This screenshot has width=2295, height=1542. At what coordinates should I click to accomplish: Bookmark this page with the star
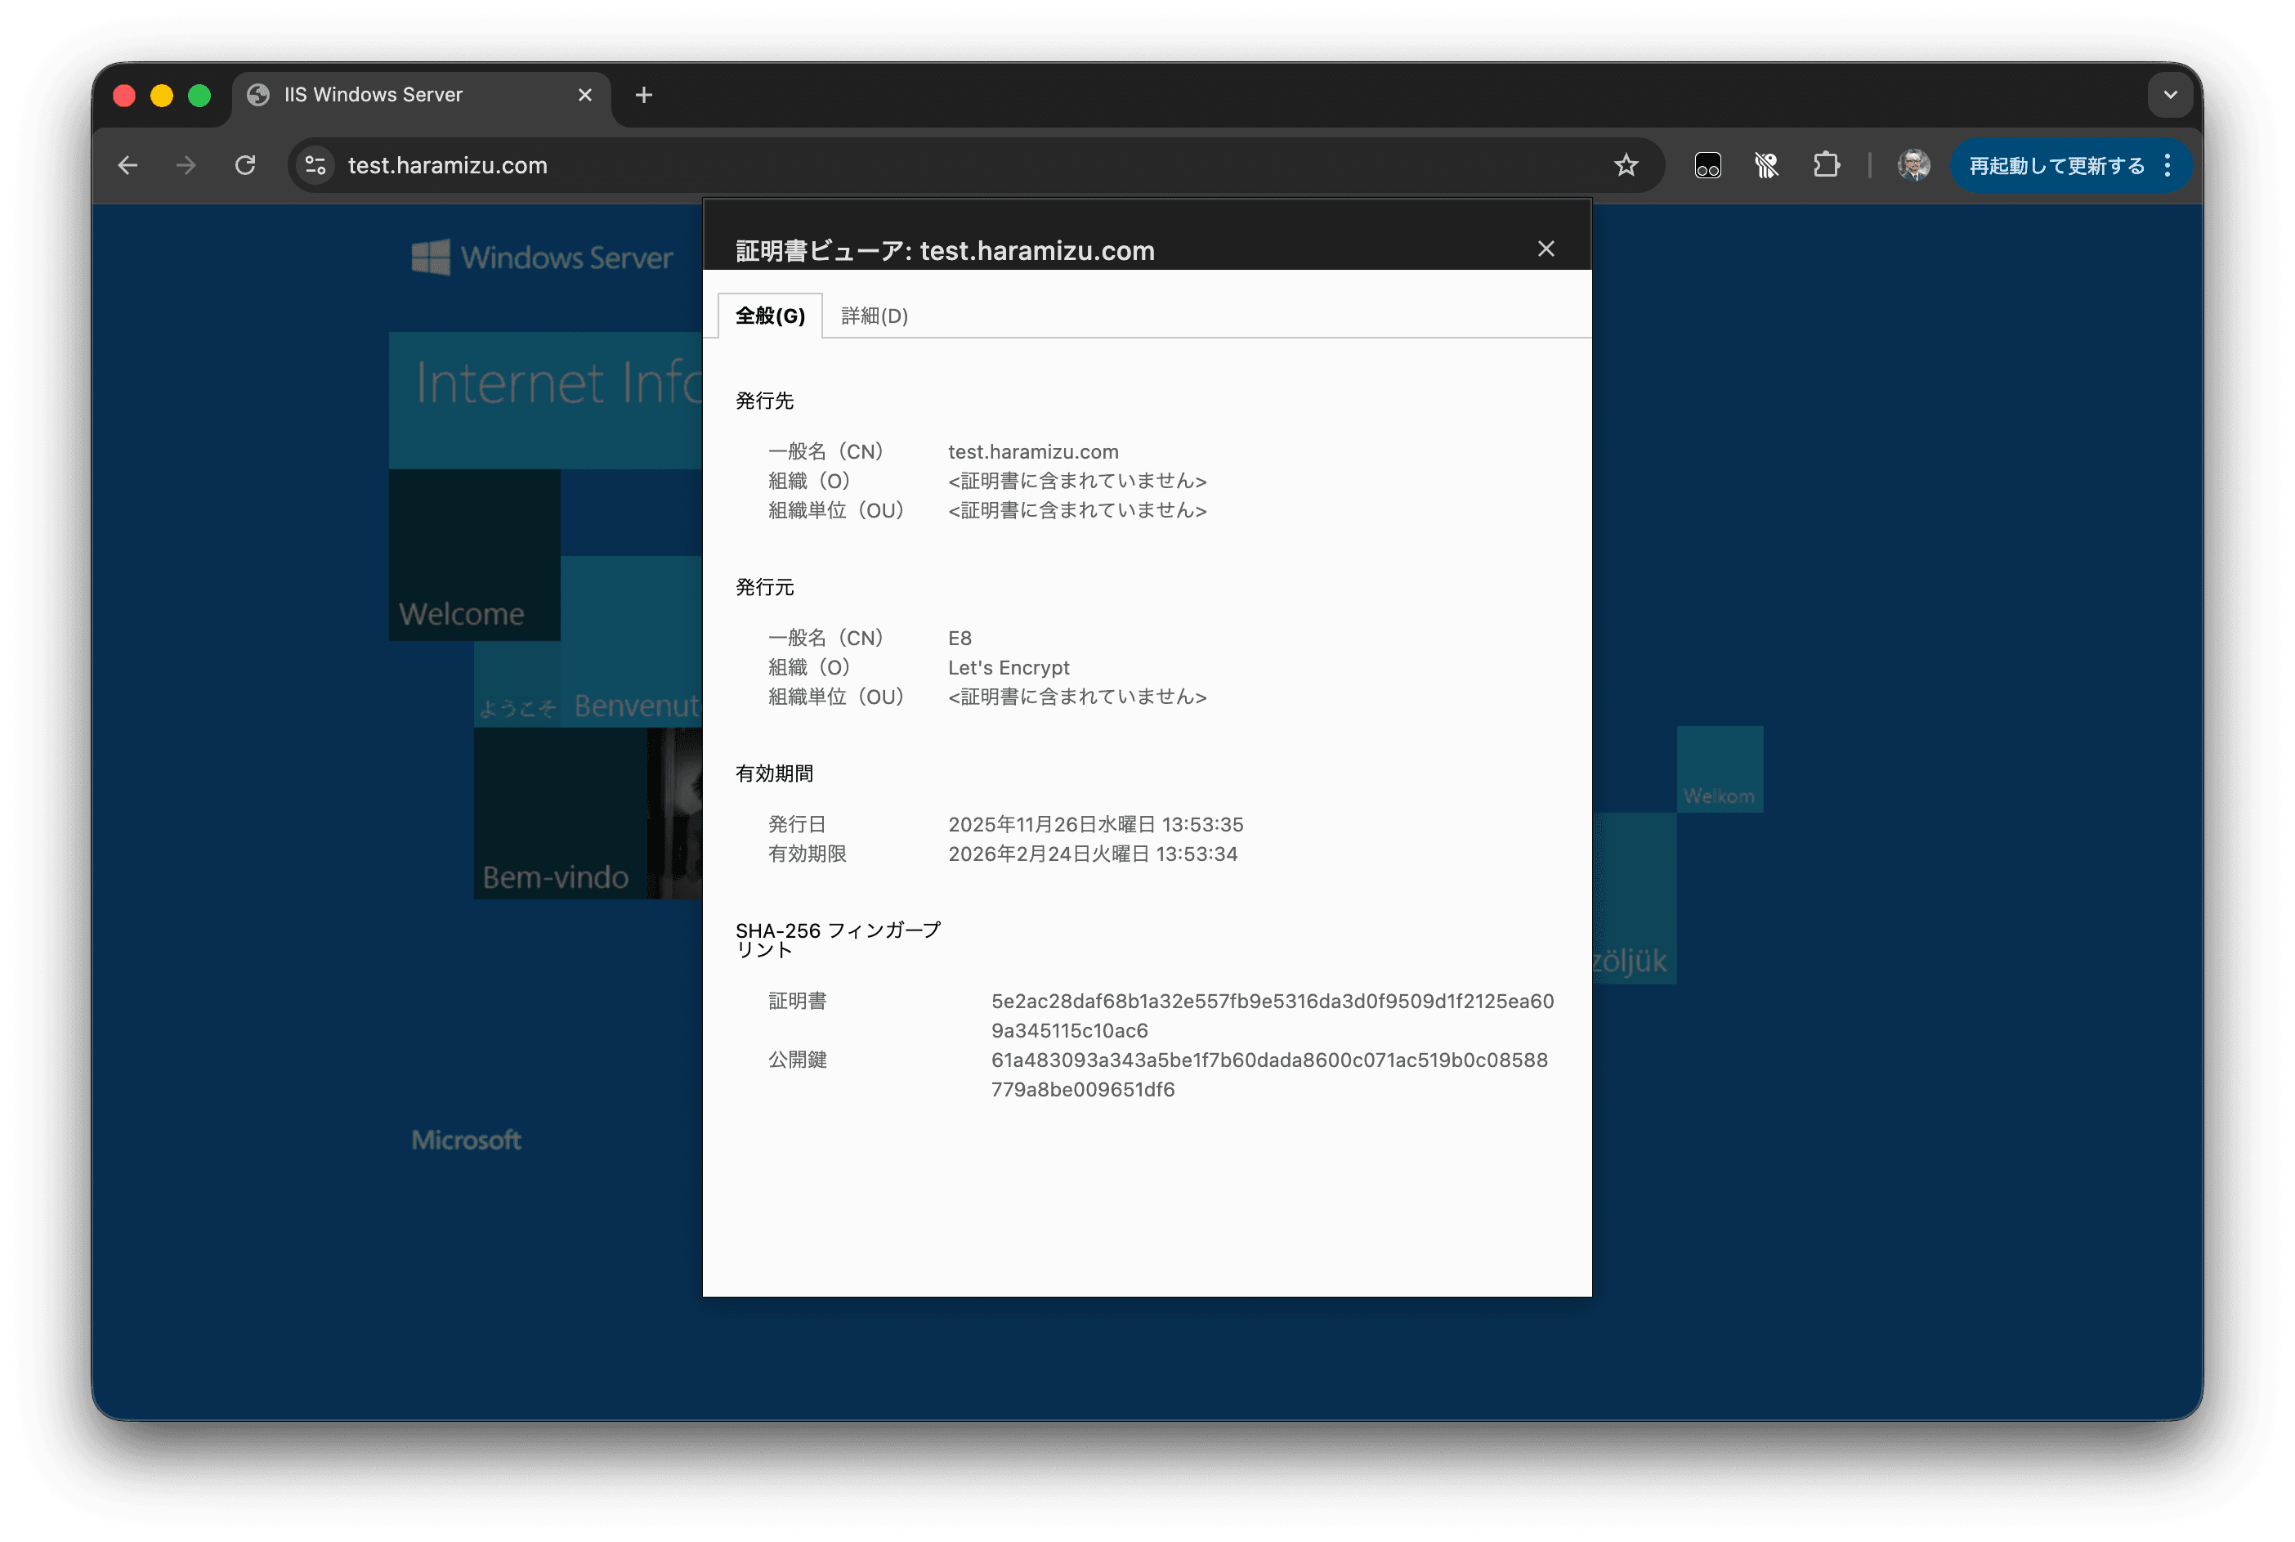1626,165
